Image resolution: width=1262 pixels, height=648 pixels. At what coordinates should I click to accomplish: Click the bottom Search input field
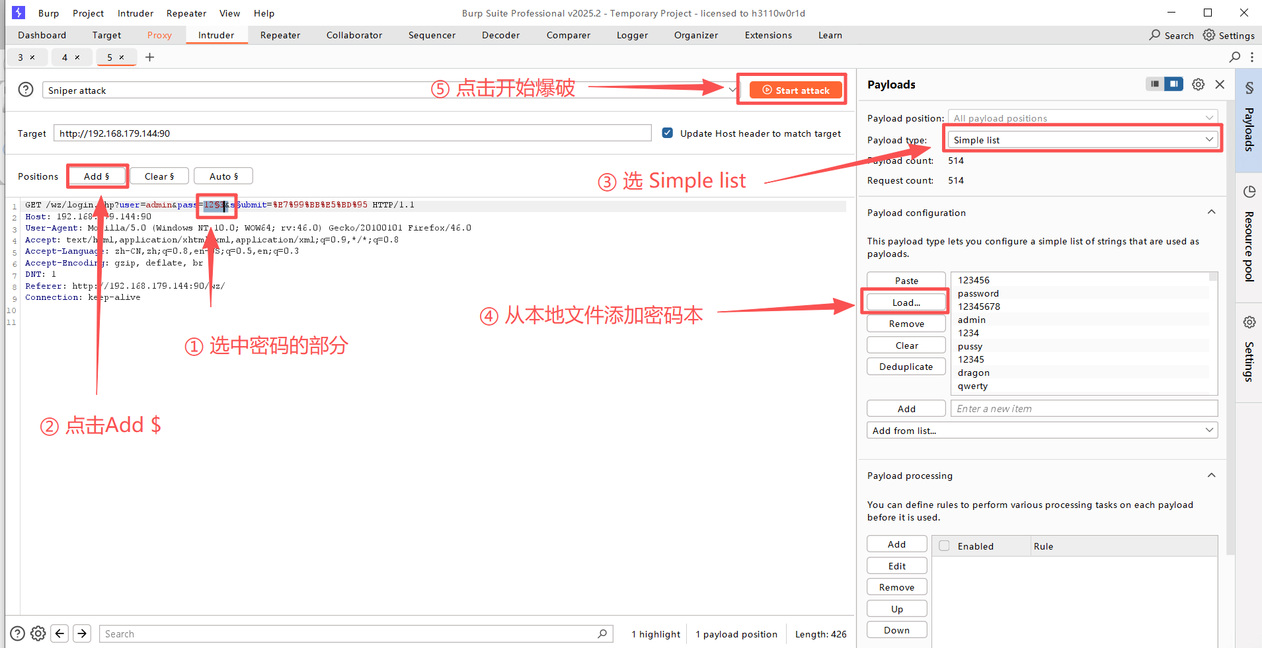pyautogui.click(x=356, y=633)
